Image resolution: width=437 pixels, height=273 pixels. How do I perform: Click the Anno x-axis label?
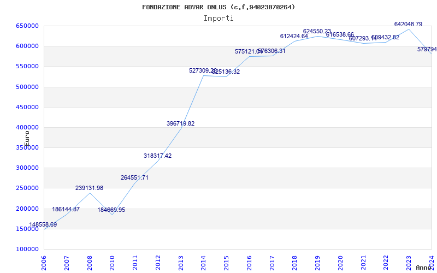[423, 268]
